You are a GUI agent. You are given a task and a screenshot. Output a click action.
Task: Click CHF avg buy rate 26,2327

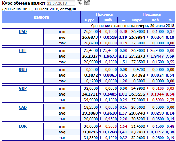coord(90,56)
